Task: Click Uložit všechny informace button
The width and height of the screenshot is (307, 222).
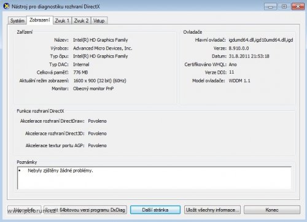Action: (x=212, y=210)
